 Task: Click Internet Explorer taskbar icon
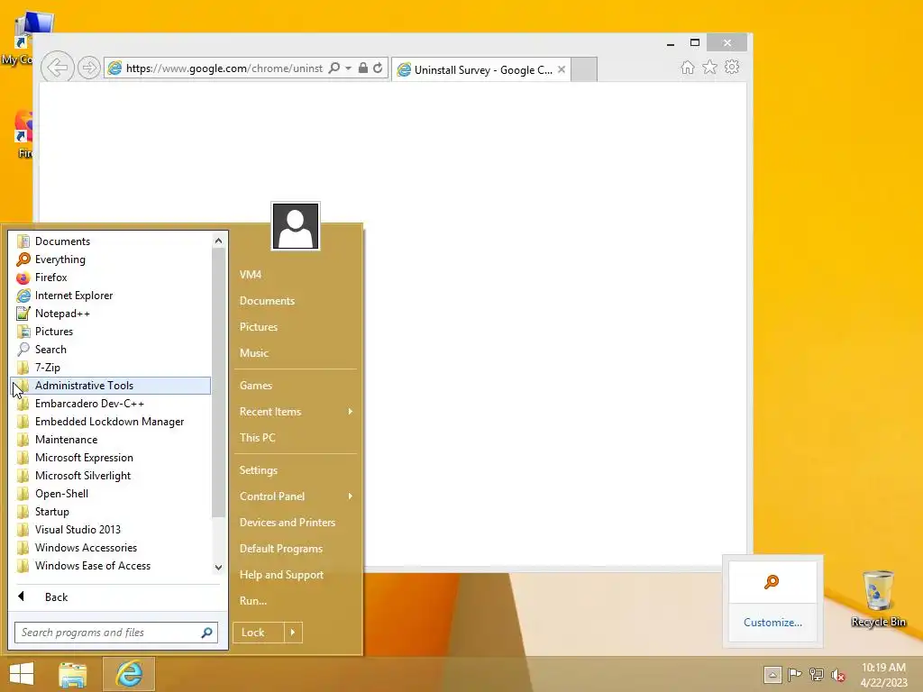tap(129, 674)
